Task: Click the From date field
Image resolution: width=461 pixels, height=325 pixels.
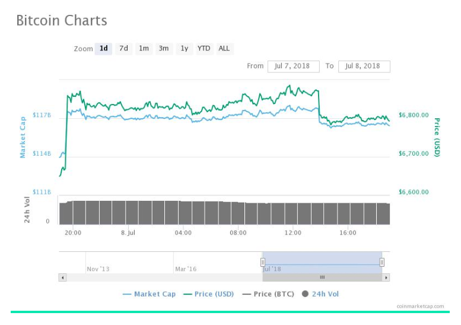Action: tap(294, 66)
